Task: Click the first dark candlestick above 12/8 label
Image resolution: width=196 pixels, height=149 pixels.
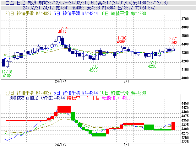Action: [x=4, y=63]
